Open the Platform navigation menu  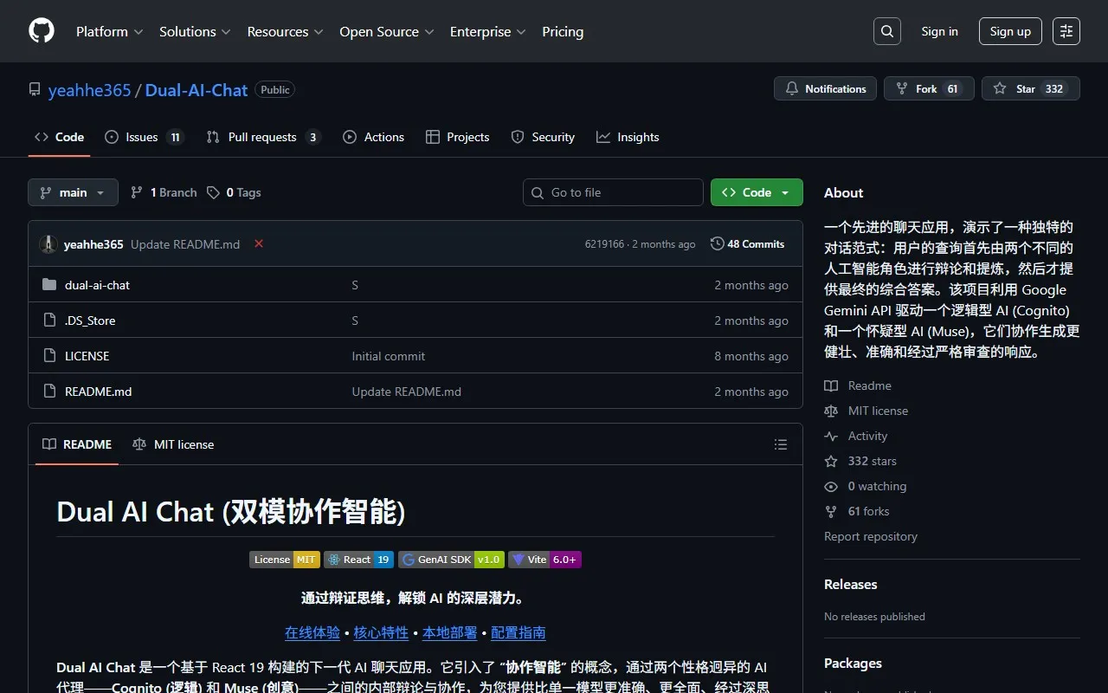point(109,31)
